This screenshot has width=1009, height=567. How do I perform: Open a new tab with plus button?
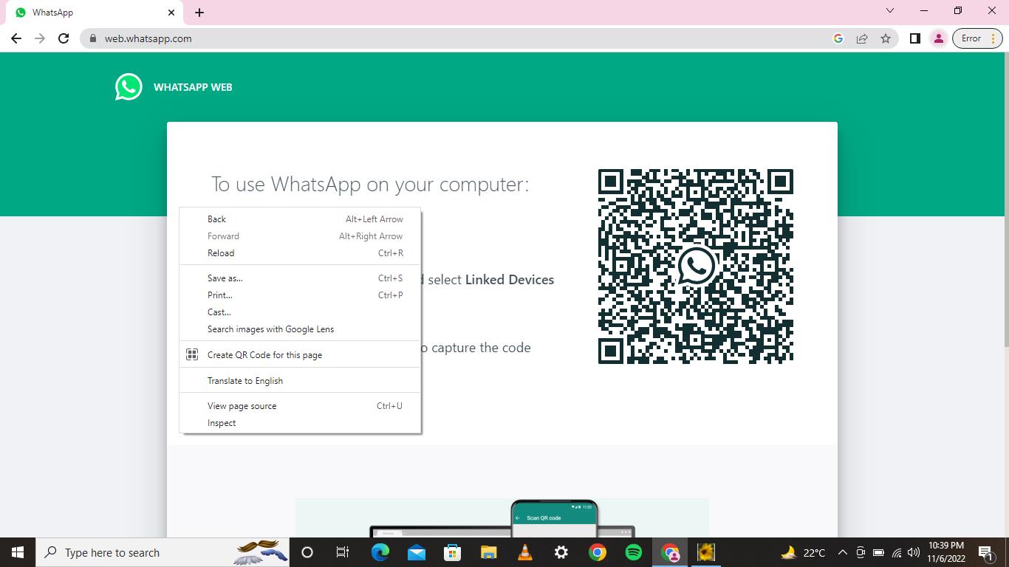pos(199,13)
